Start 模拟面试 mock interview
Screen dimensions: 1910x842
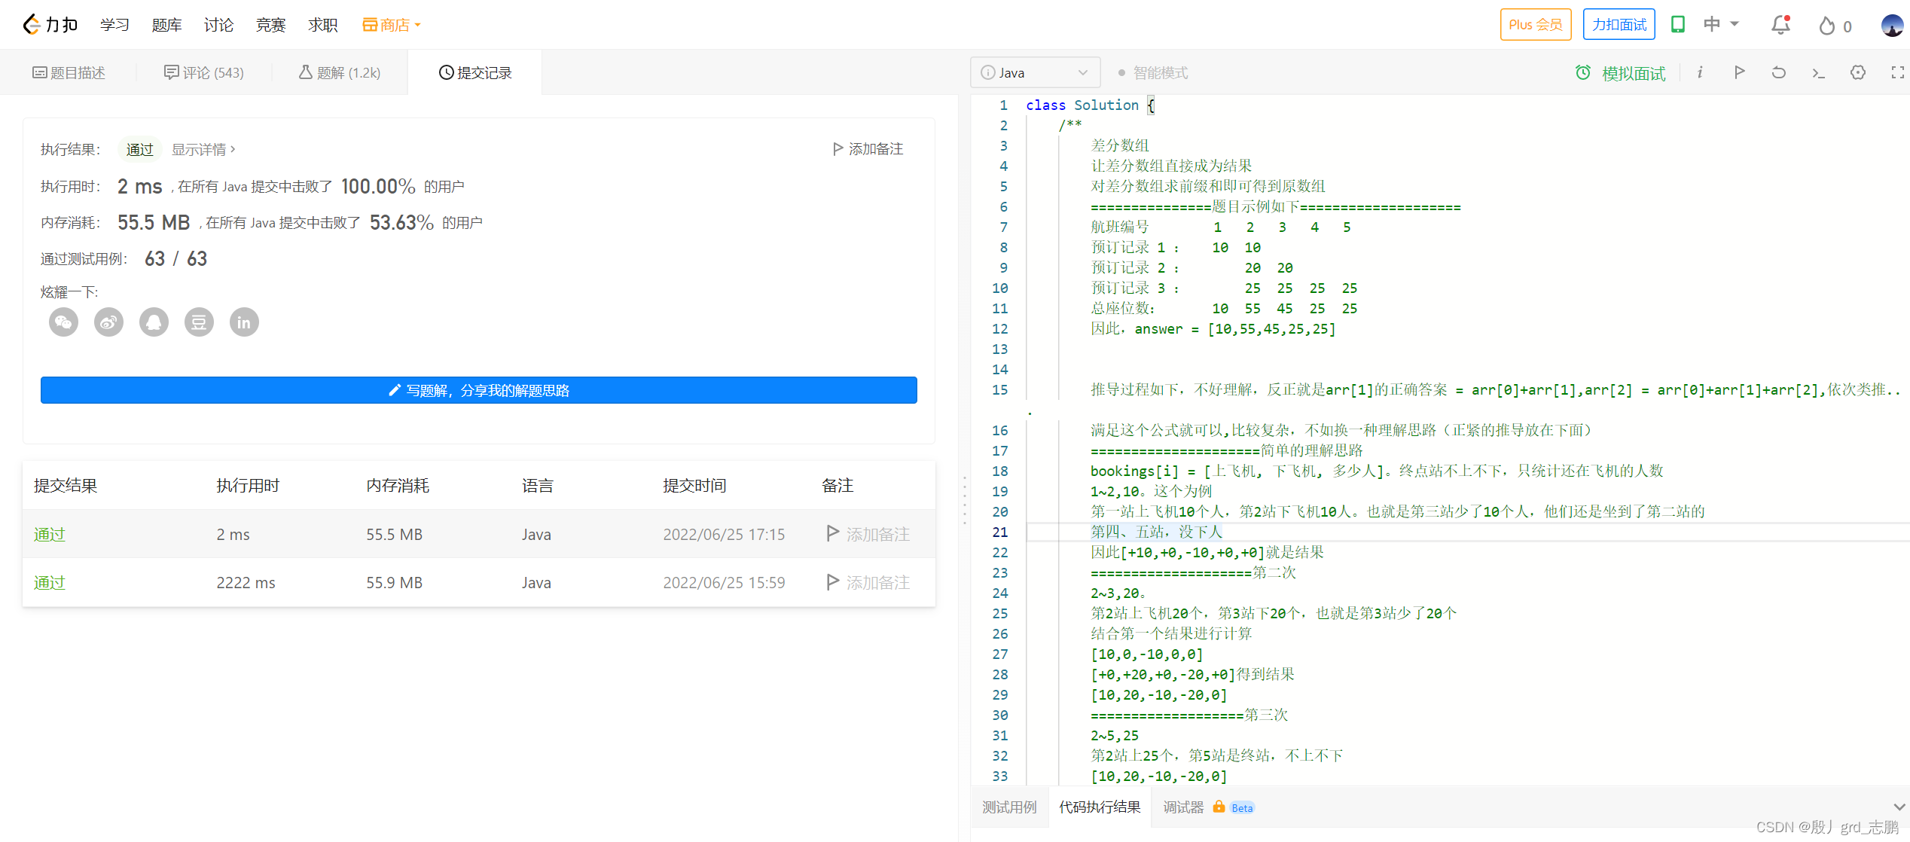(1621, 73)
